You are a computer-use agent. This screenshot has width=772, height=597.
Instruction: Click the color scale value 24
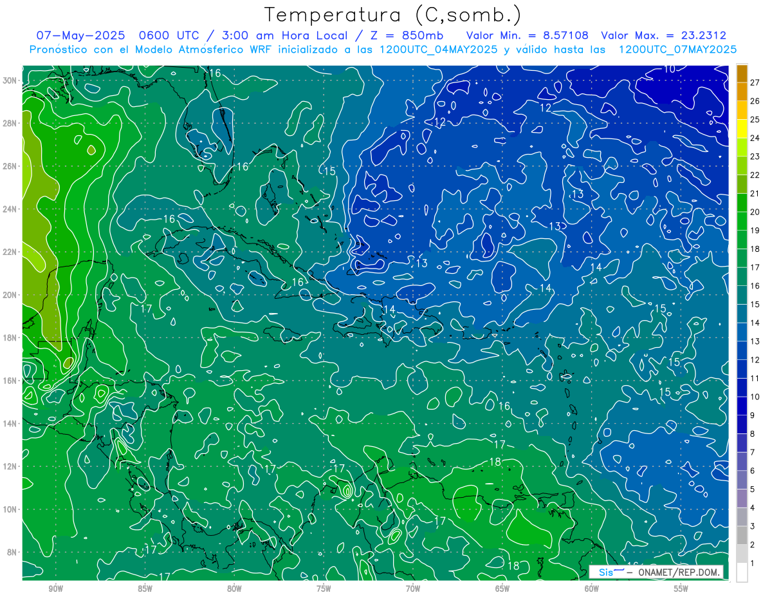pos(755,138)
